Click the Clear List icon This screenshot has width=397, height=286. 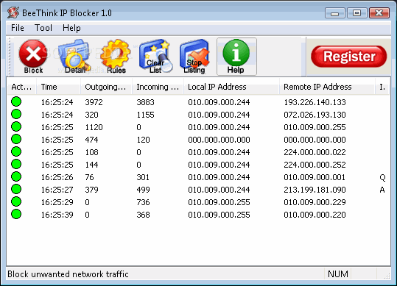(155, 57)
